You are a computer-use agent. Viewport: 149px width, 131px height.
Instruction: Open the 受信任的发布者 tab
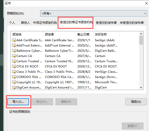pos(106,23)
